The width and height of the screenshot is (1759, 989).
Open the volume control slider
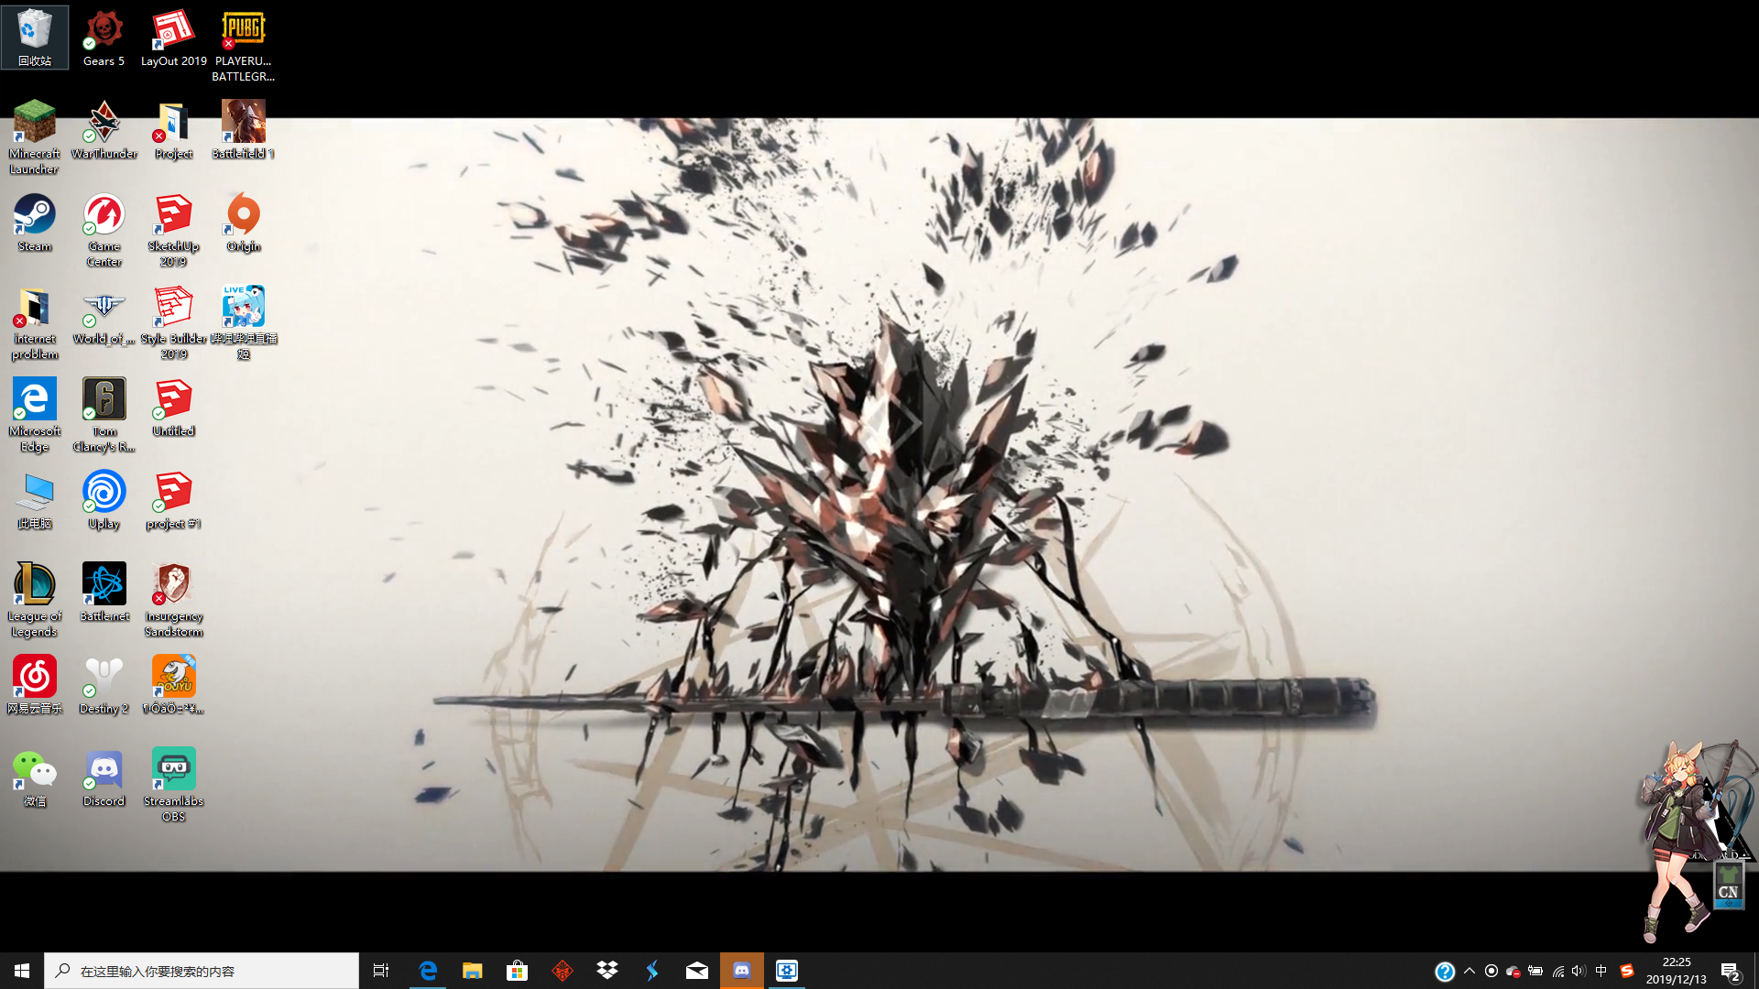(x=1579, y=970)
